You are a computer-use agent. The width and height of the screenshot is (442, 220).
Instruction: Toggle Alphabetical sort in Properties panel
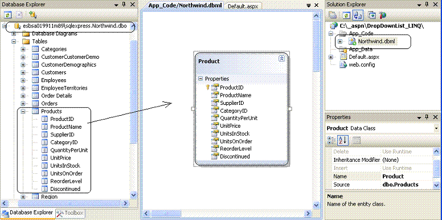point(343,140)
